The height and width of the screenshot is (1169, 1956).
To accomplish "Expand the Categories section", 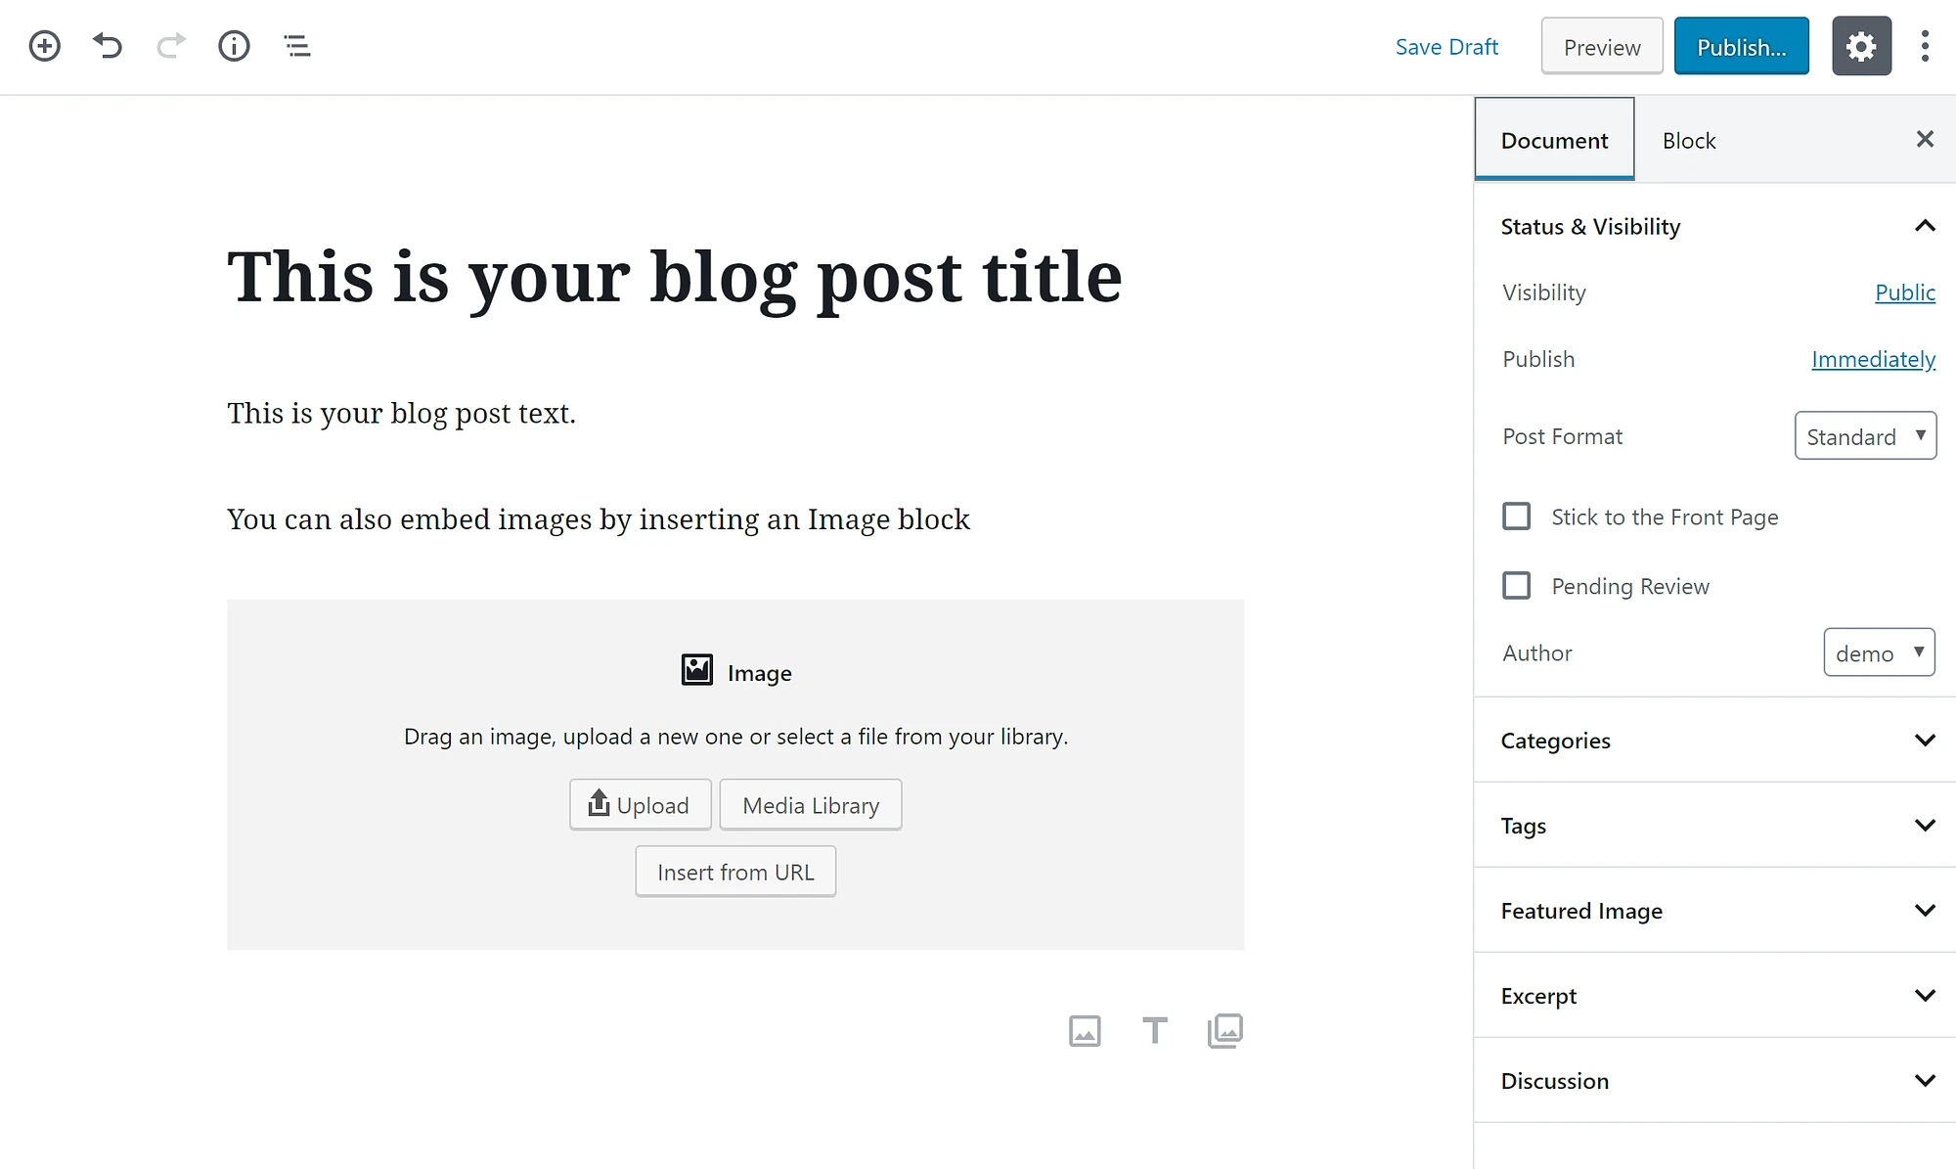I will [1924, 741].
